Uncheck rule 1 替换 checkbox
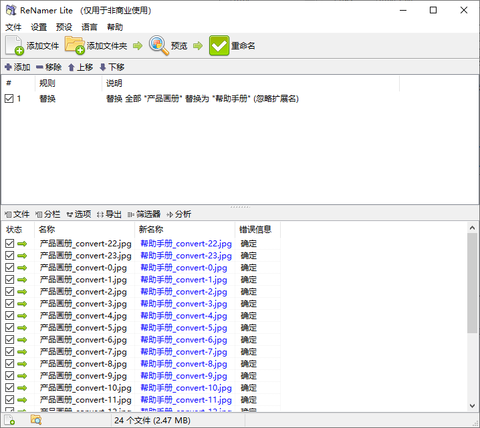Viewport: 480px width, 428px height. coord(9,99)
